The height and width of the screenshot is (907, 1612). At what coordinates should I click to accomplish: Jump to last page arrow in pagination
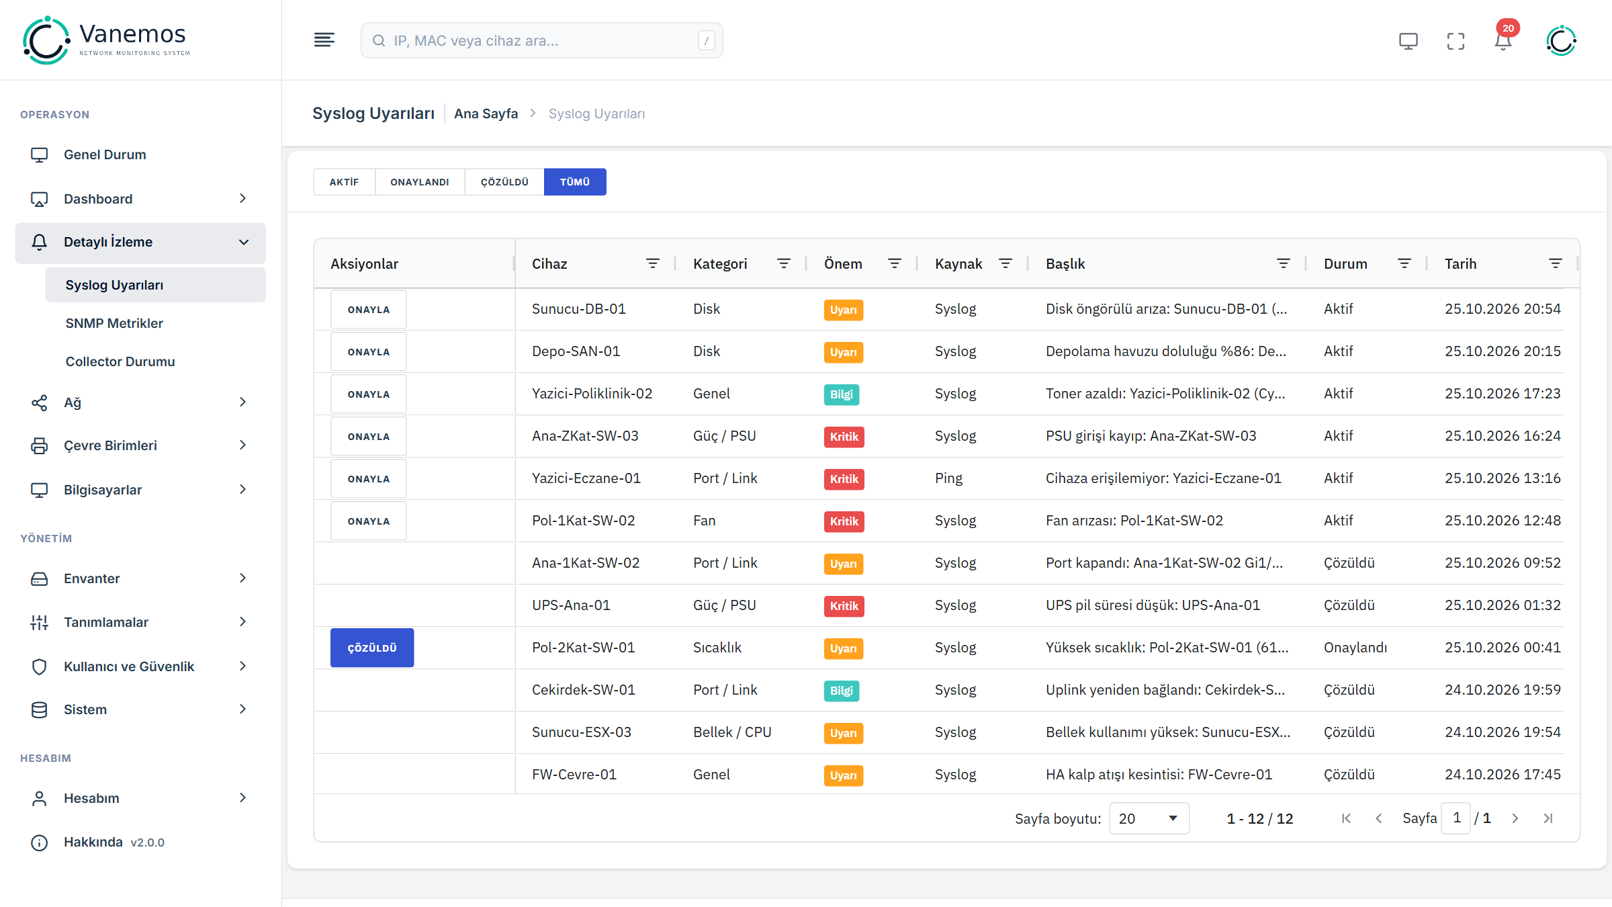click(1548, 818)
